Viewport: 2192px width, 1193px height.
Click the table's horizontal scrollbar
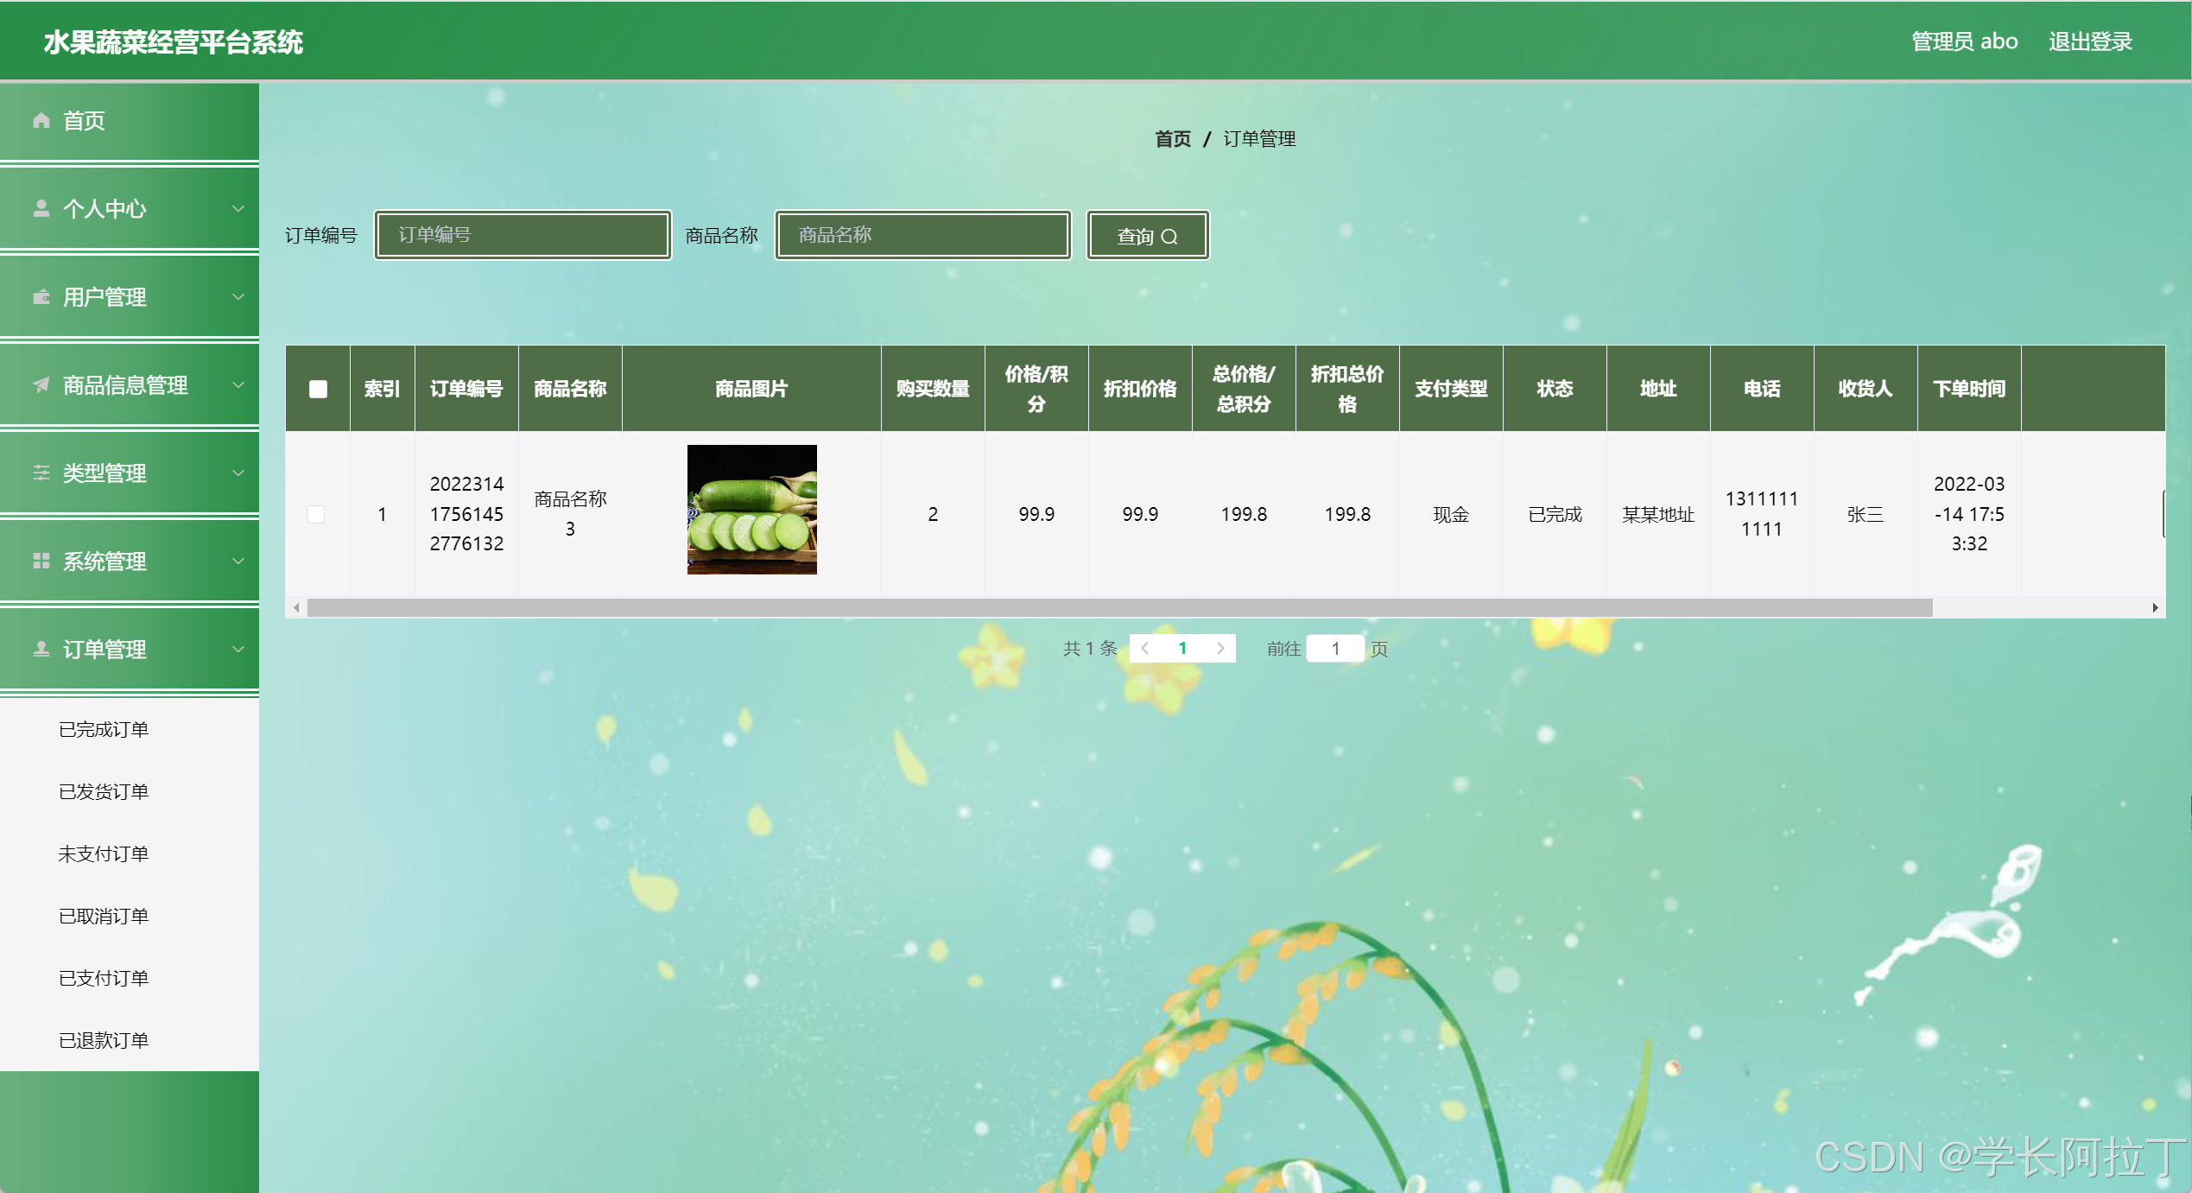pyautogui.click(x=1118, y=608)
